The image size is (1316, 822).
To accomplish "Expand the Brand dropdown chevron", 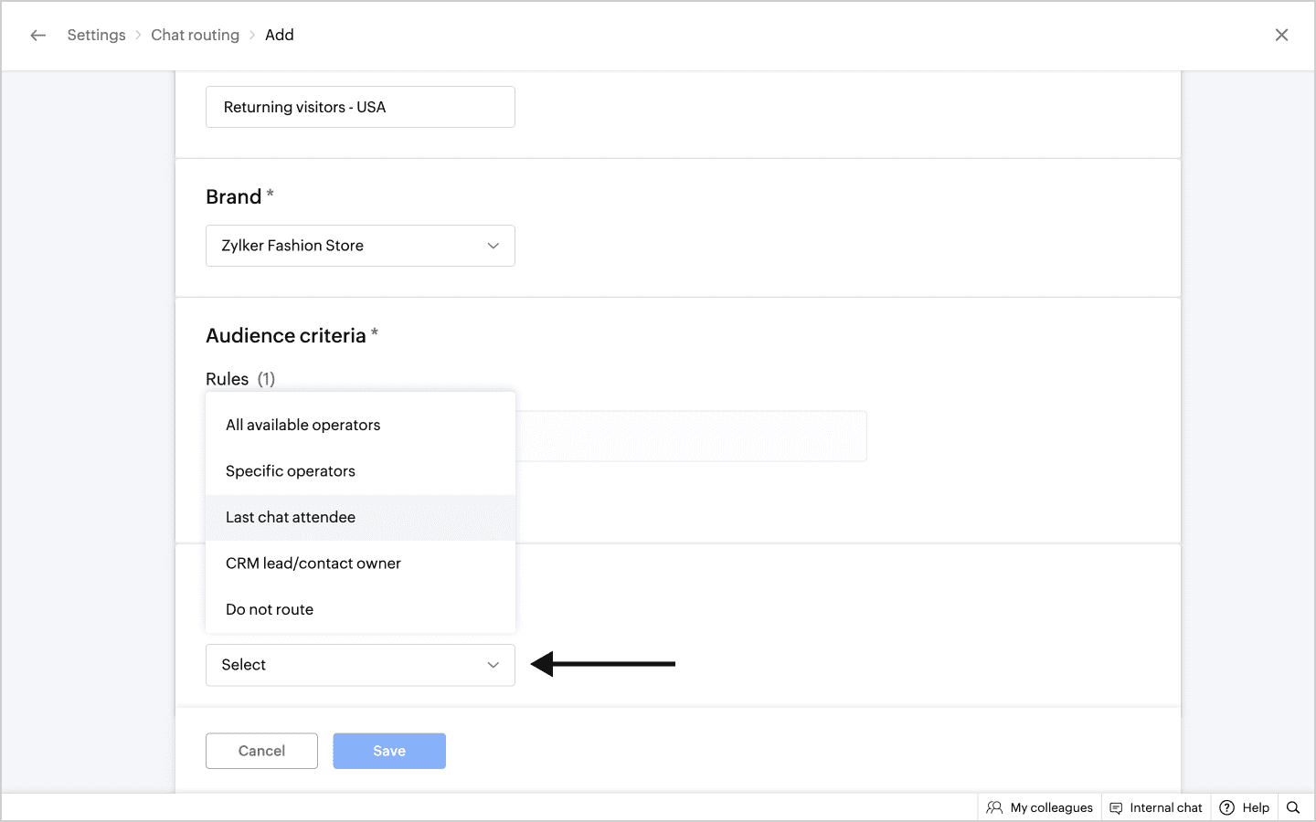I will (493, 246).
